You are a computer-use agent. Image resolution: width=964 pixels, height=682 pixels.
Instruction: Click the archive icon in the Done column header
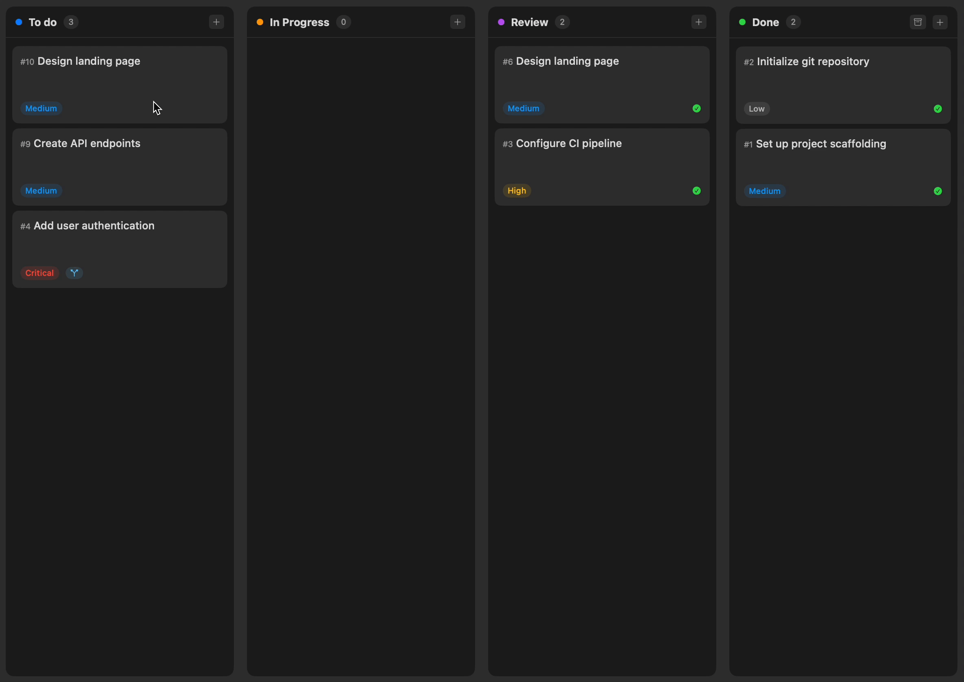pyautogui.click(x=918, y=22)
